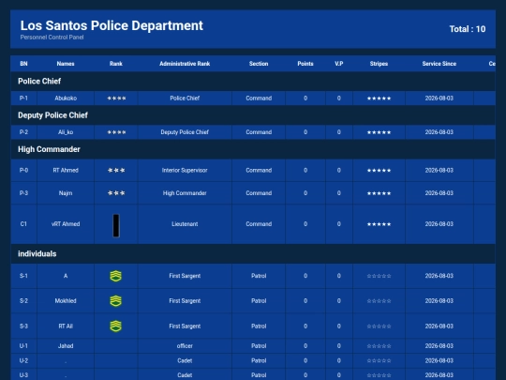Select the name vRT Ahmed
Viewport: 506px width, 380px height.
(66, 224)
